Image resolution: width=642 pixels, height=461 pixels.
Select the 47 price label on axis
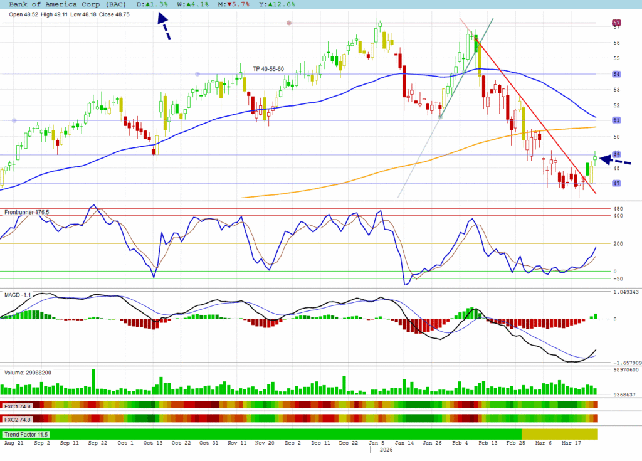[616, 183]
